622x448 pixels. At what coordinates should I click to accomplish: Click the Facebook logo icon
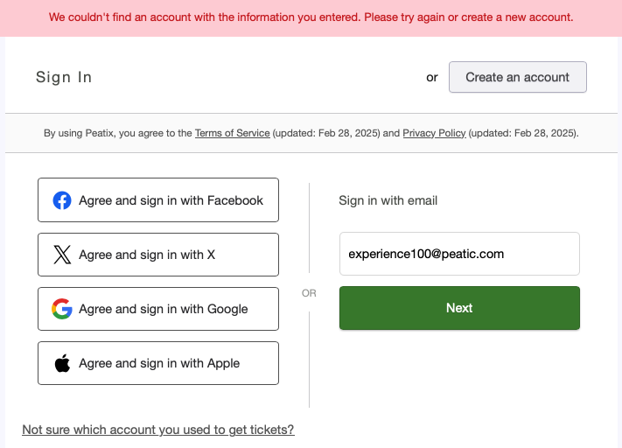coord(62,200)
